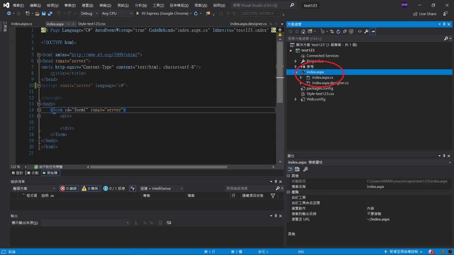This screenshot has height=255, width=454.
Task: Click the show all files icon
Action: point(351,31)
